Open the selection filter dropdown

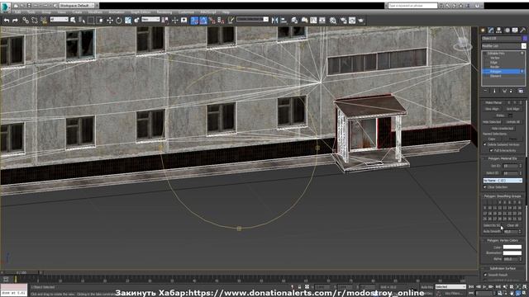pyautogui.click(x=59, y=20)
